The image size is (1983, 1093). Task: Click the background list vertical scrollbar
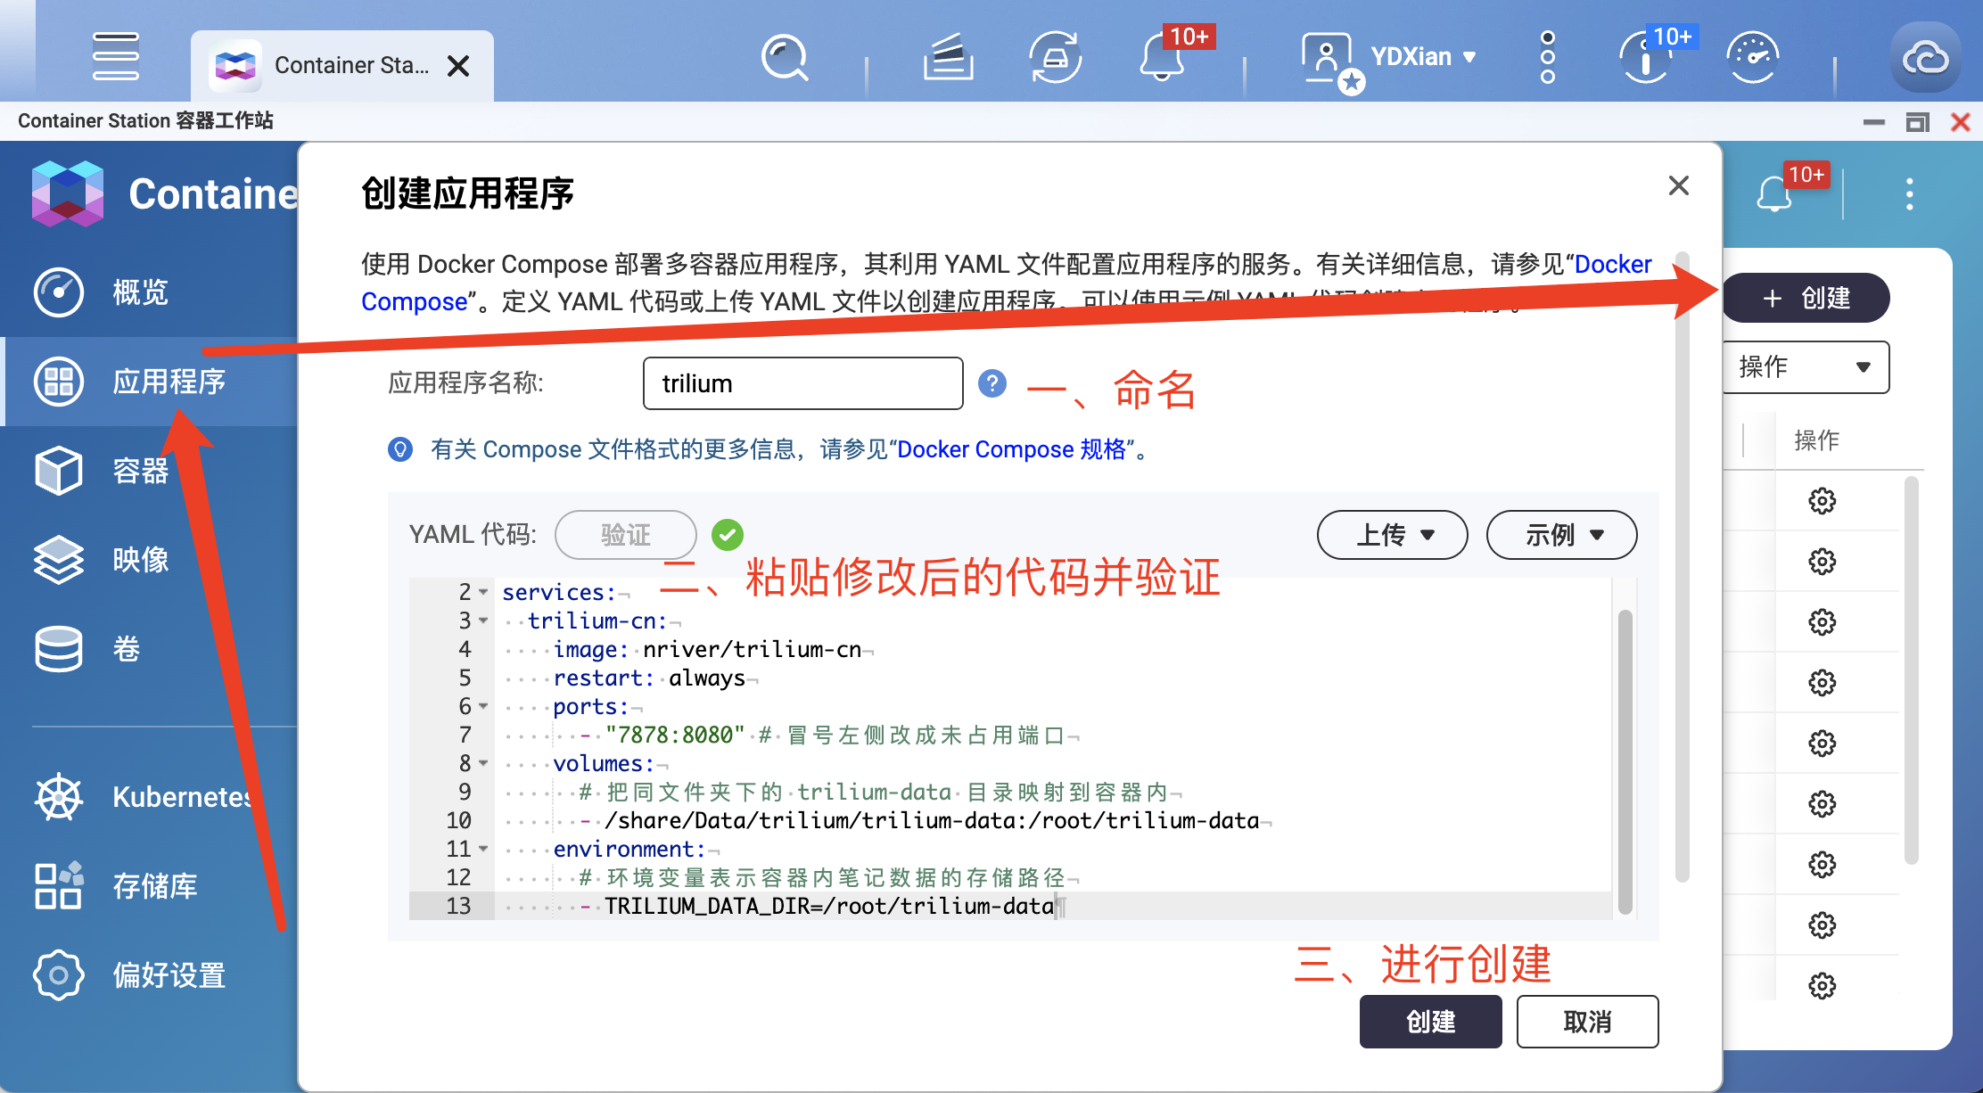(x=1911, y=670)
